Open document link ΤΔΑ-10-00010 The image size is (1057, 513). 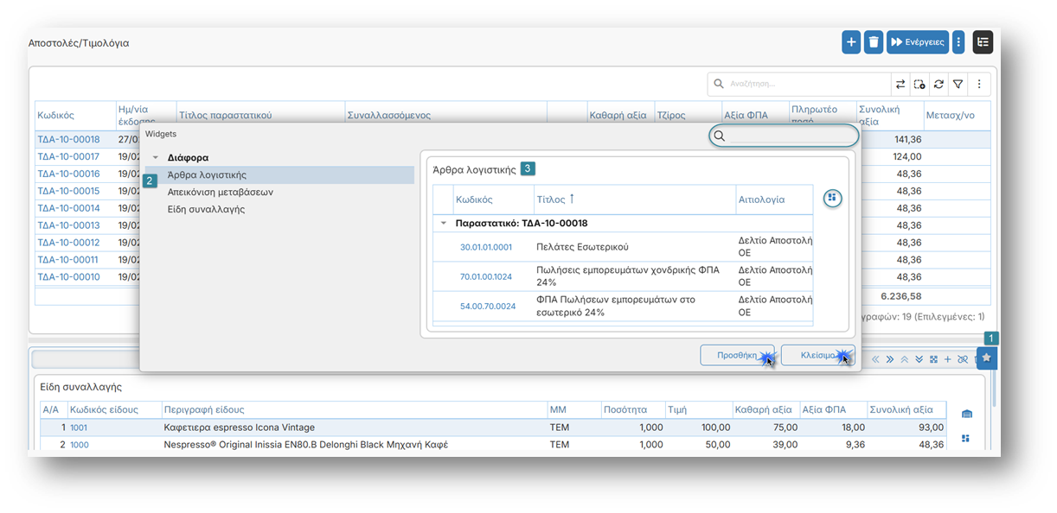click(68, 277)
